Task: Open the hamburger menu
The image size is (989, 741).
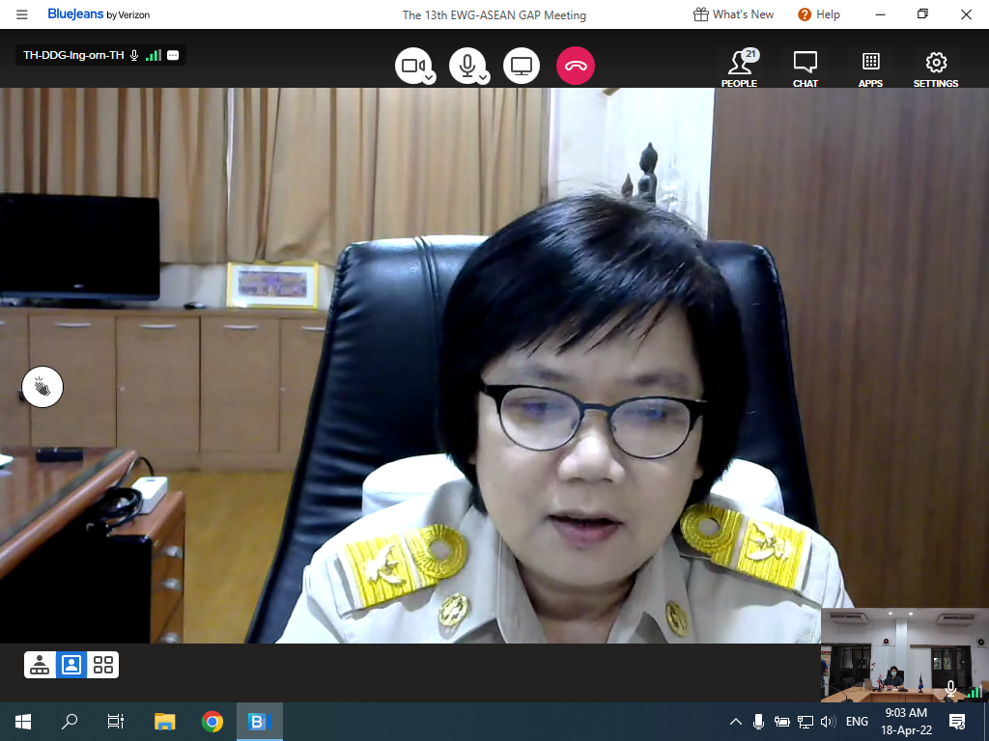Action: pyautogui.click(x=21, y=14)
